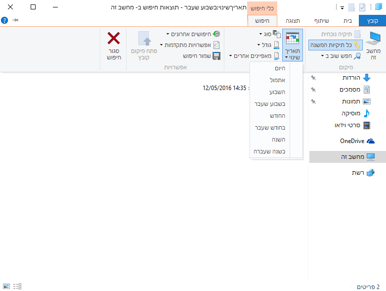Open מוסיקה in navigation pane
This screenshot has width=386, height=291.
click(x=350, y=113)
